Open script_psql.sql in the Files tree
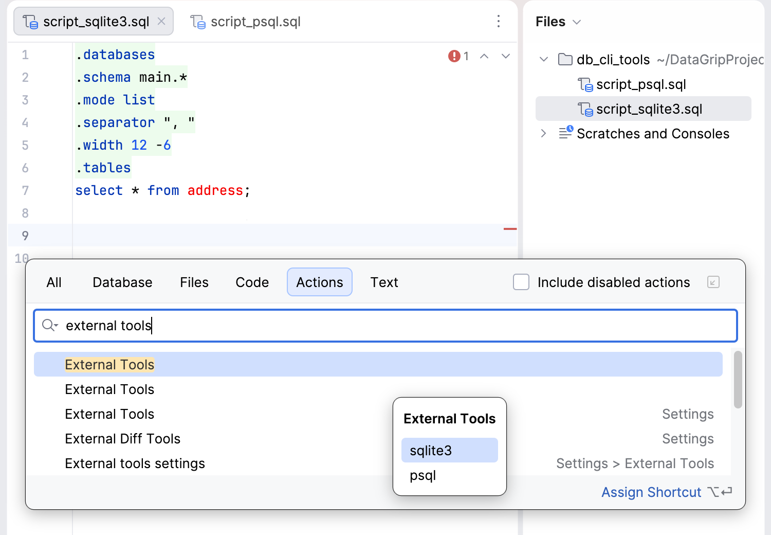Screen dimensions: 771x535 click(x=641, y=84)
